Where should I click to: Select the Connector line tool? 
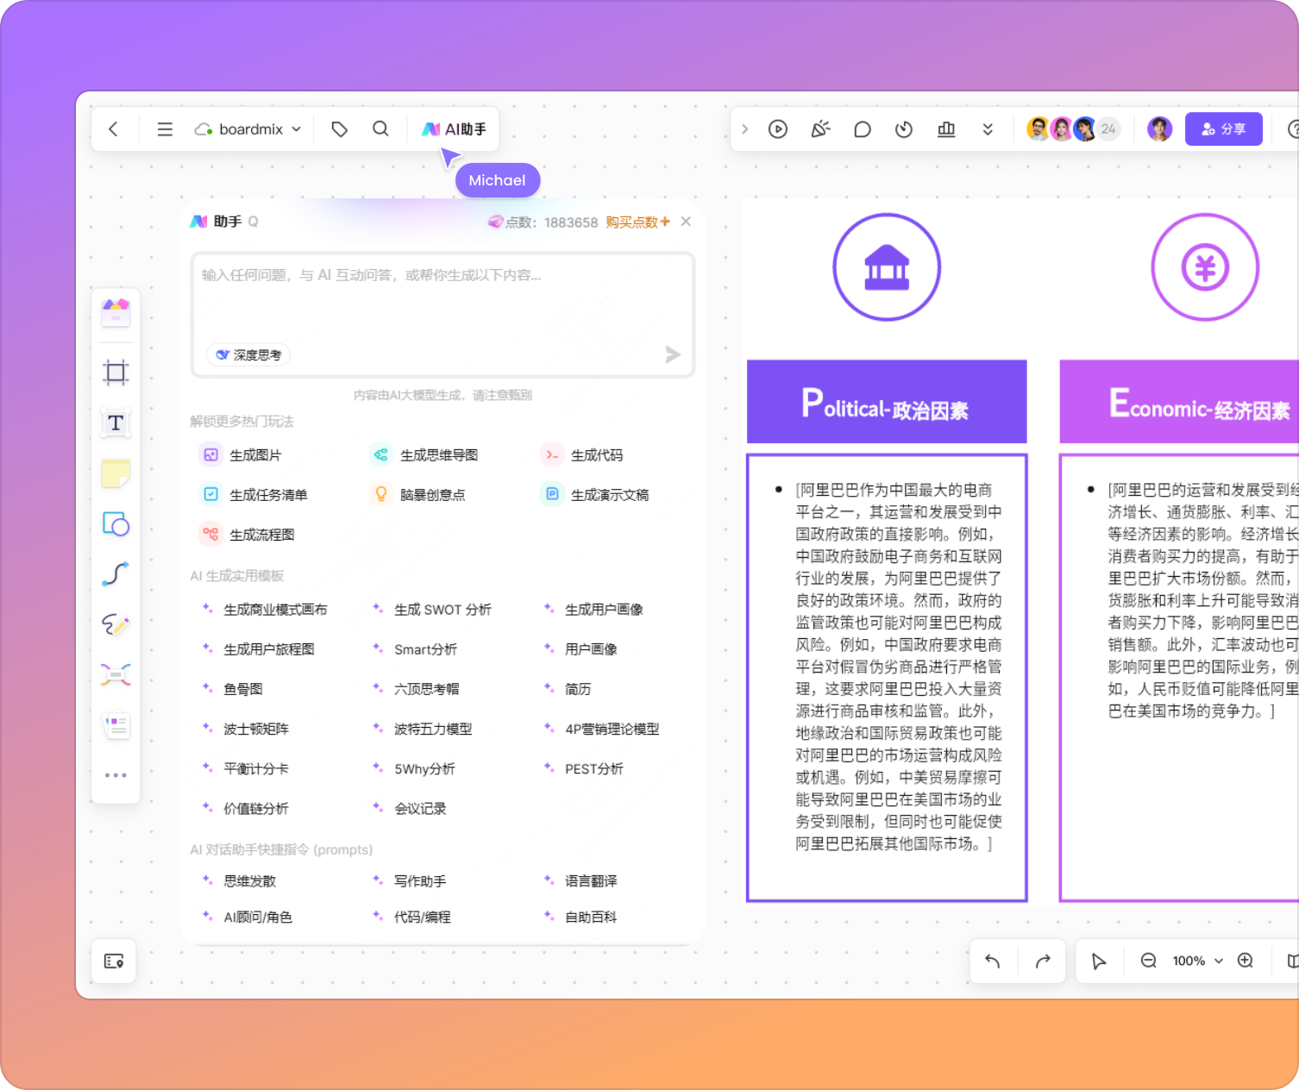point(116,573)
